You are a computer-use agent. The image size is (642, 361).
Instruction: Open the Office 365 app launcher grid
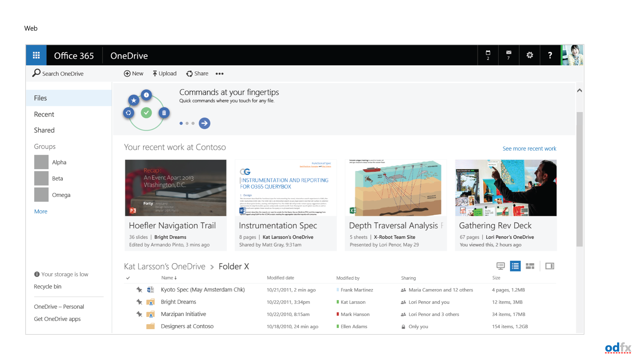(36, 55)
